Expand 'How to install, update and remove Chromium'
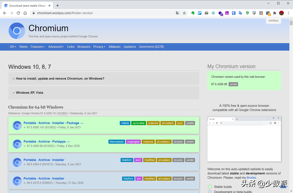293x193 pixels. [60, 79]
